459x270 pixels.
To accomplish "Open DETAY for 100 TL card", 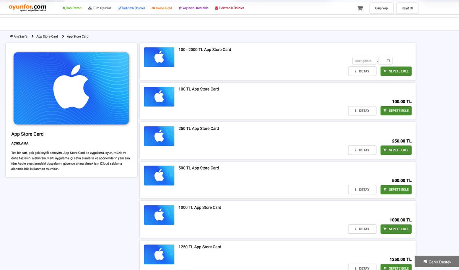I will pos(362,111).
